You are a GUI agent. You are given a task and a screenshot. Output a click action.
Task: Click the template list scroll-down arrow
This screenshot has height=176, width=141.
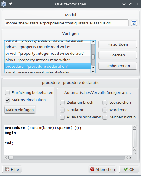(93, 71)
